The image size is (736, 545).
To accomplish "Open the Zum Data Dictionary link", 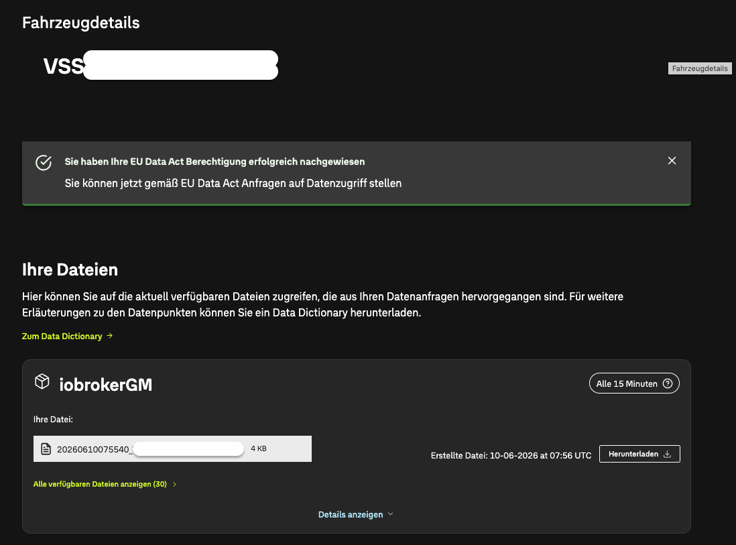I will click(x=67, y=336).
